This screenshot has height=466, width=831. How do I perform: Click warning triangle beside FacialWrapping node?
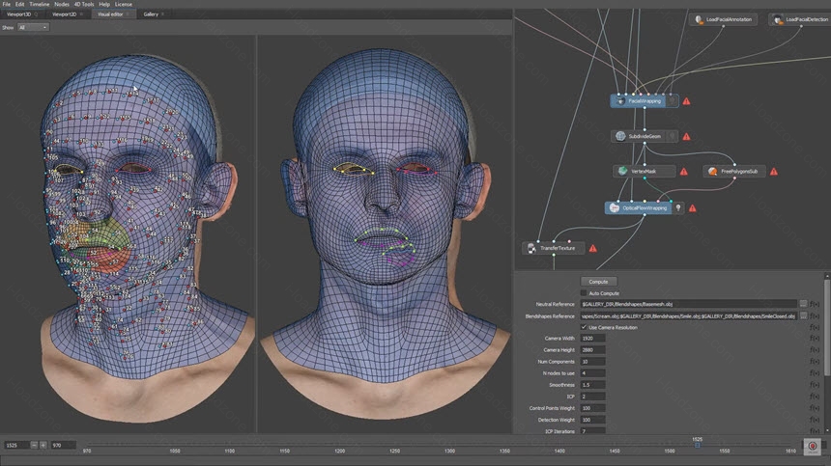[x=686, y=101]
